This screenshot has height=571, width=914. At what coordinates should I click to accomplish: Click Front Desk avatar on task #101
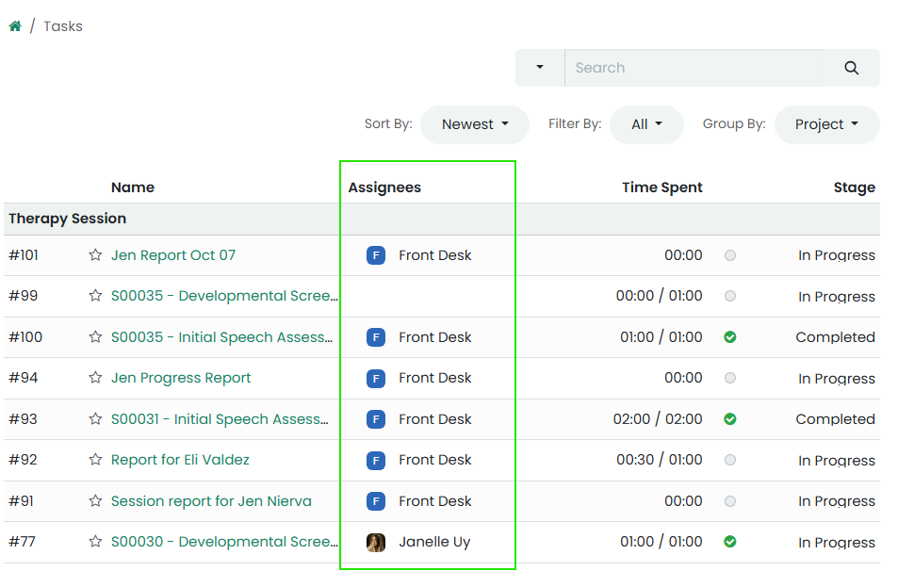tap(376, 255)
